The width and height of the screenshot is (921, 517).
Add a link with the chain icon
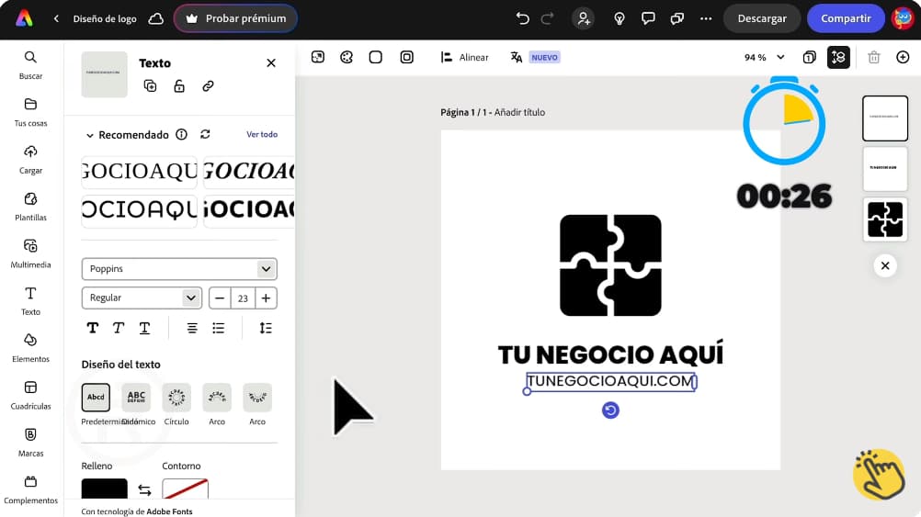tap(208, 86)
